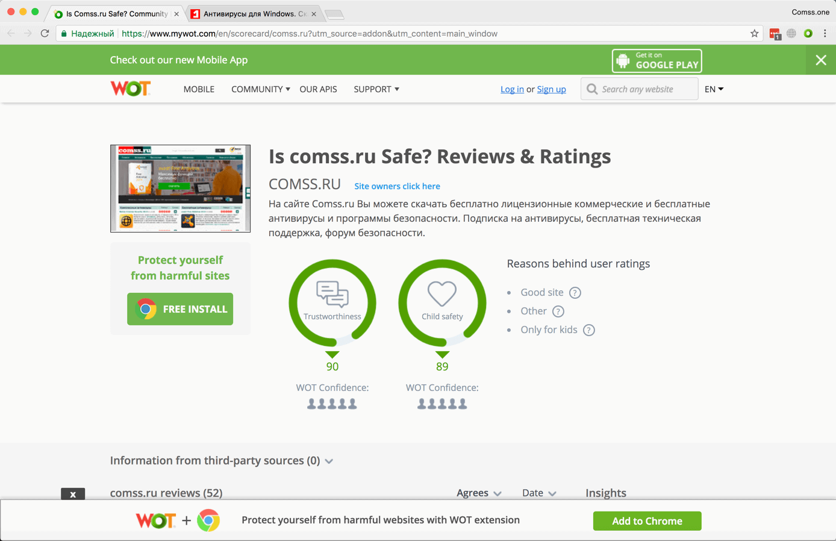The image size is (836, 541).
Task: Click the Trustworthiness score 90
Action: point(332,366)
